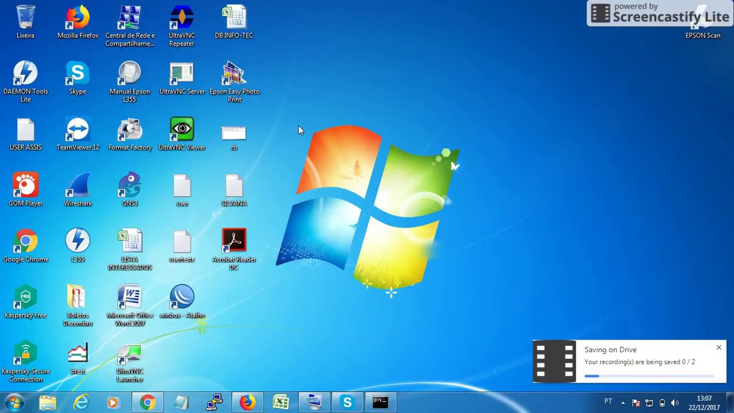
Task: Switch to Firefox in the taskbar
Action: 247,403
